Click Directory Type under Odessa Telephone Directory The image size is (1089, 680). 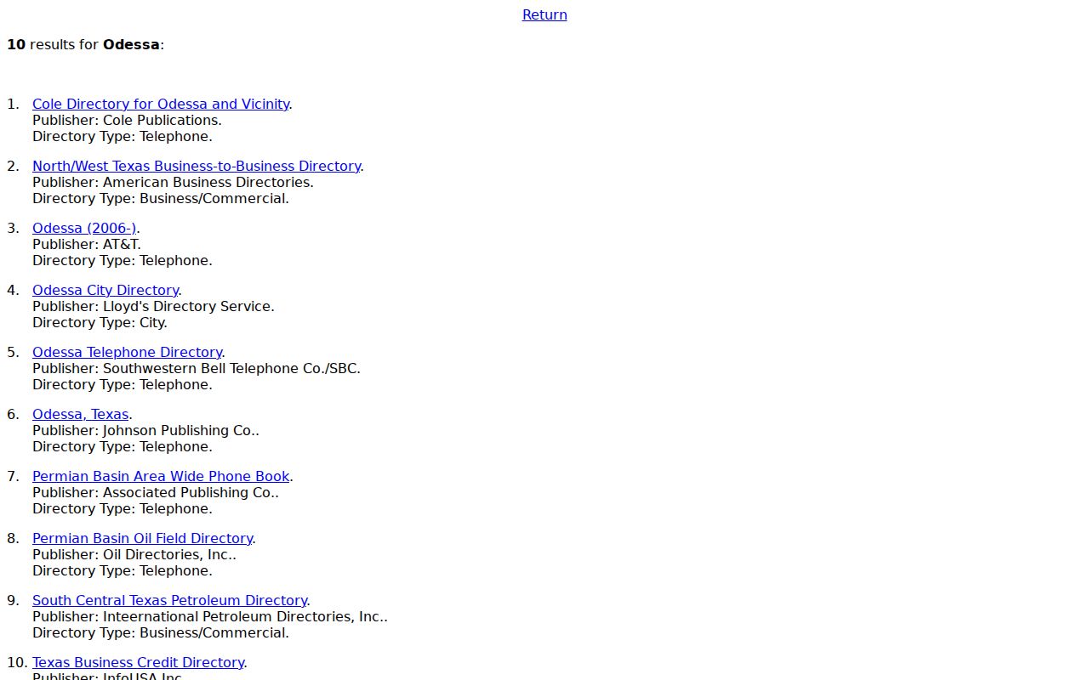(123, 384)
